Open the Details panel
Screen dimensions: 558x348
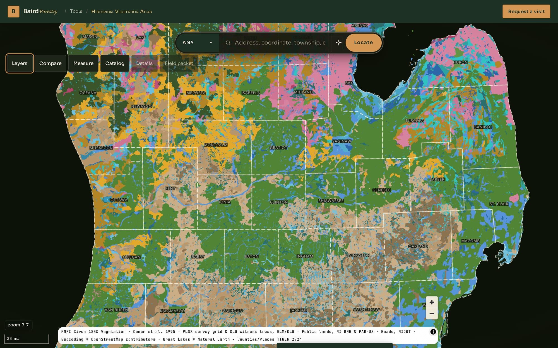[144, 63]
